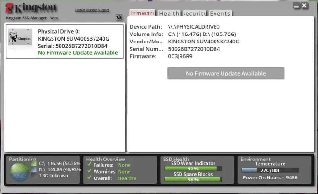Click Overall green check mark

pos(89,177)
